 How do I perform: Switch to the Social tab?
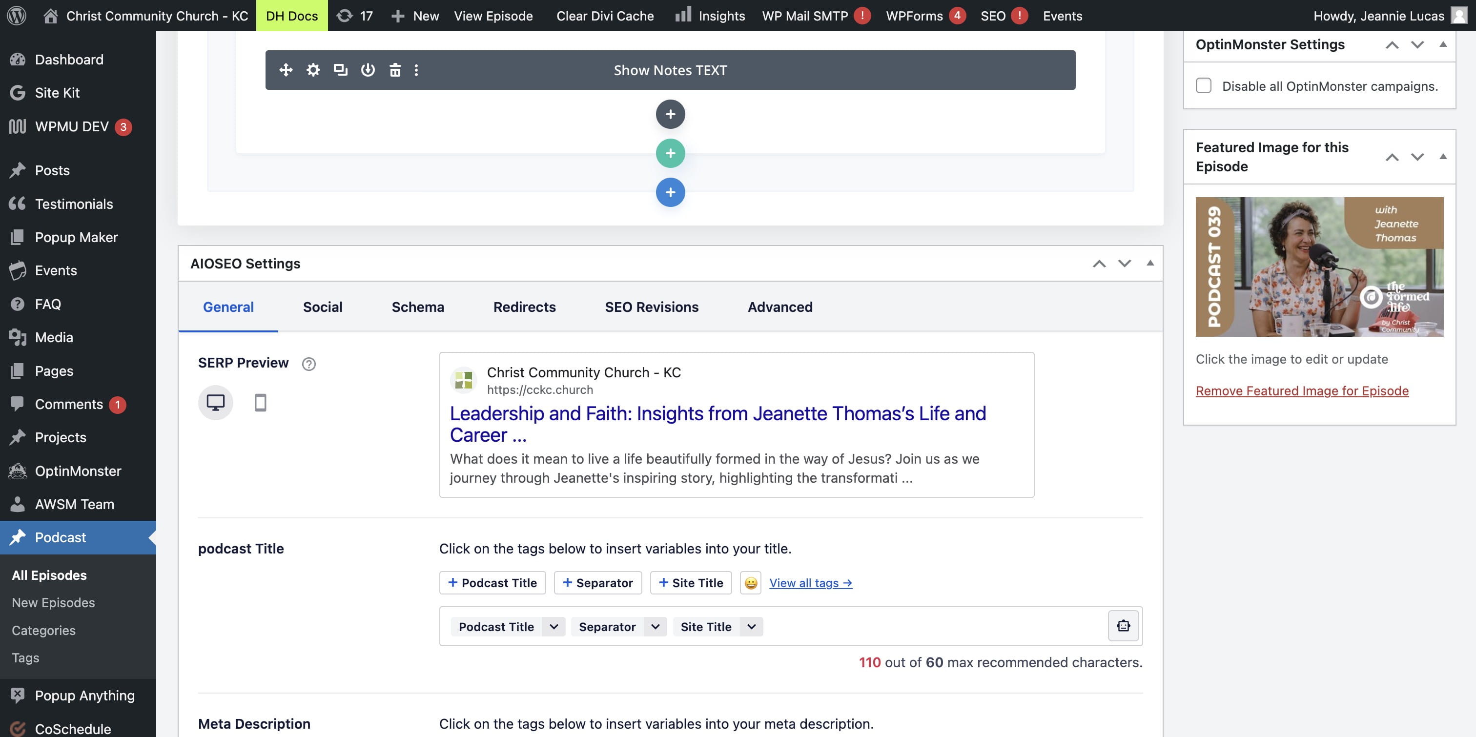[x=323, y=307]
